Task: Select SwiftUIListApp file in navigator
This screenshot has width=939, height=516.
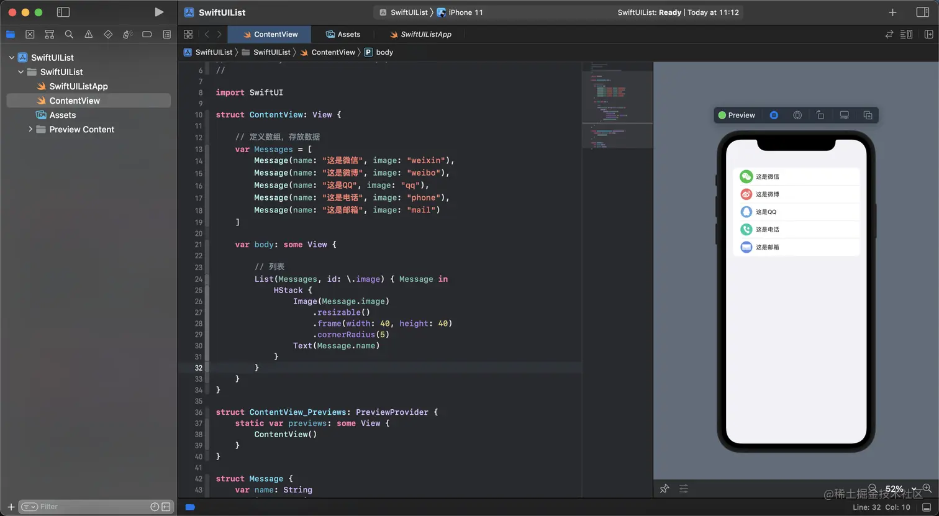Action: click(88, 86)
